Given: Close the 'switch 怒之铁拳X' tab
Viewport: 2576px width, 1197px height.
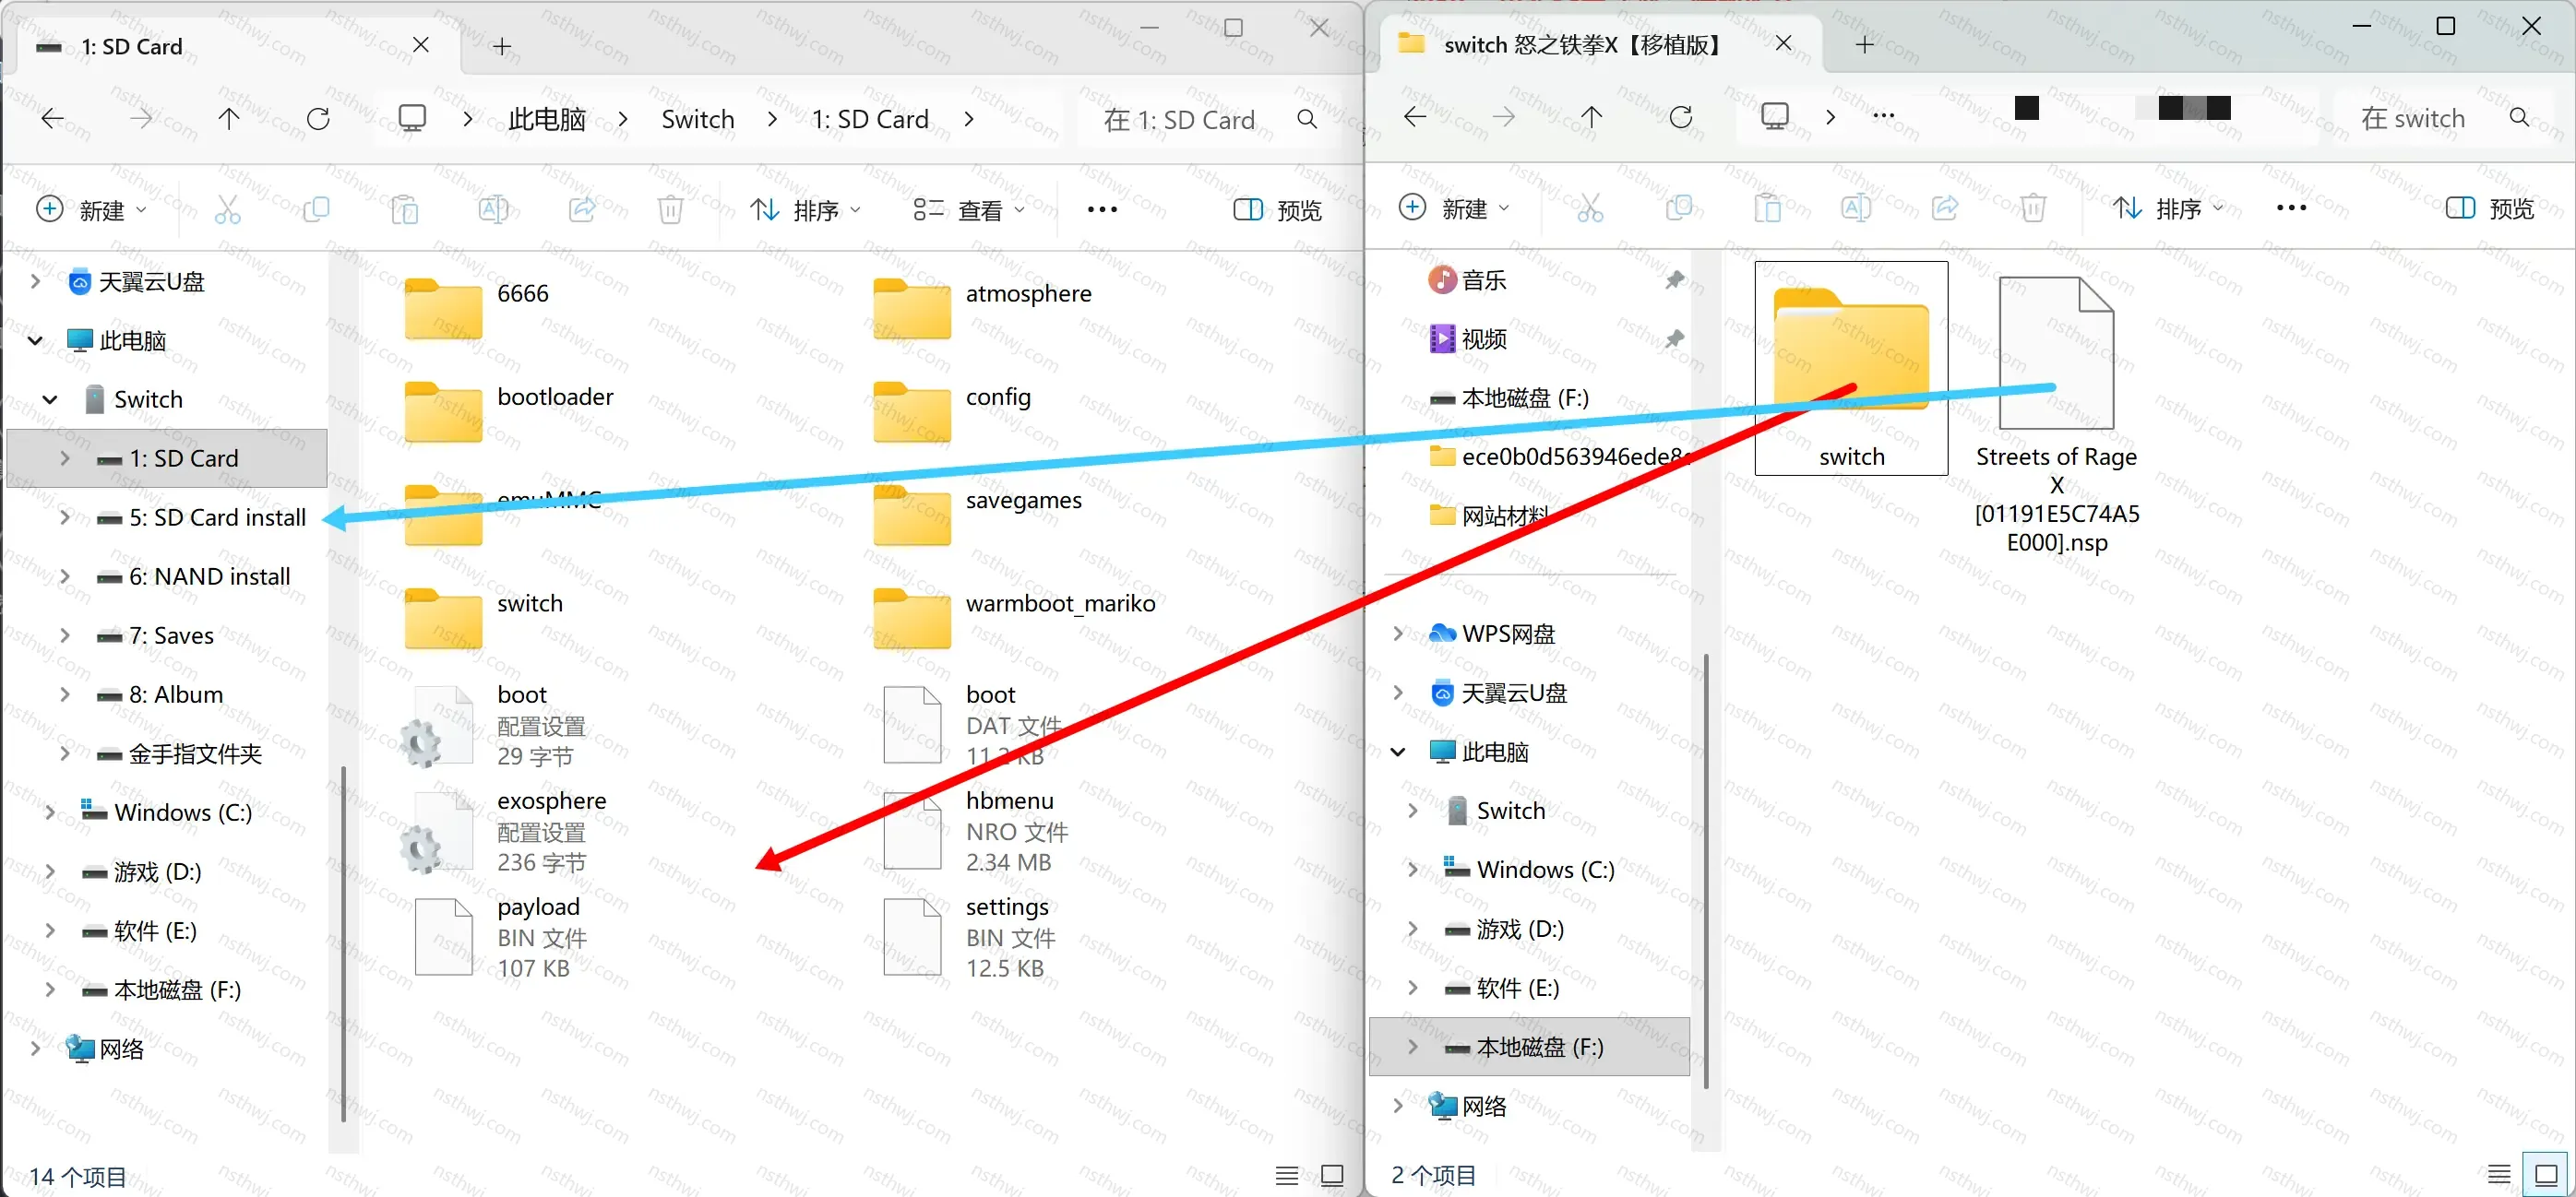Looking at the screenshot, I should (1783, 44).
